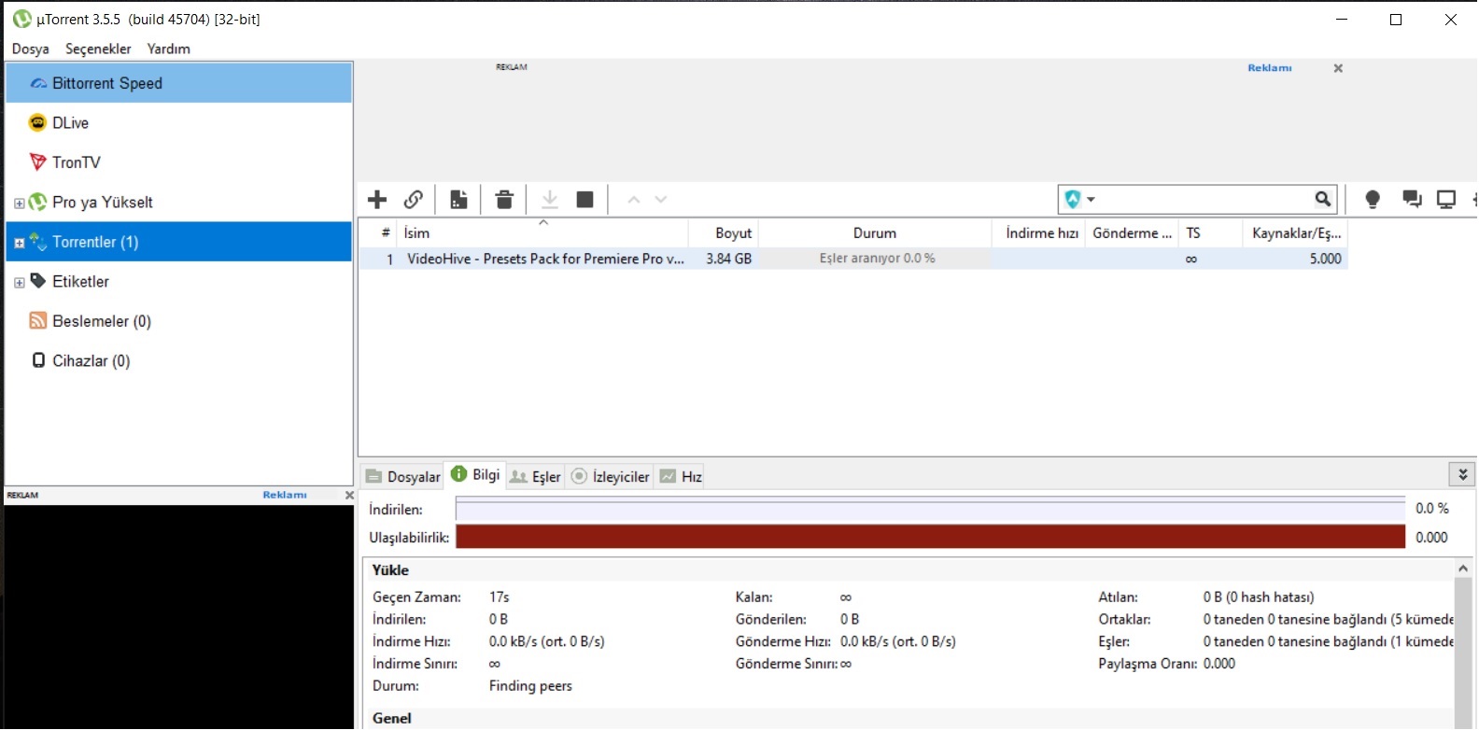Click the info pane scrollbar up arrow
Viewport: 1479px width, 730px height.
coord(1463,568)
